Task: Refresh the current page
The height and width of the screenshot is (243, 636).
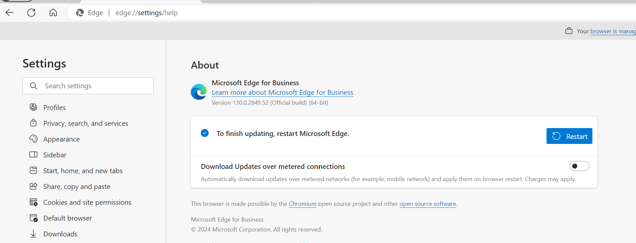Action: pyautogui.click(x=31, y=13)
